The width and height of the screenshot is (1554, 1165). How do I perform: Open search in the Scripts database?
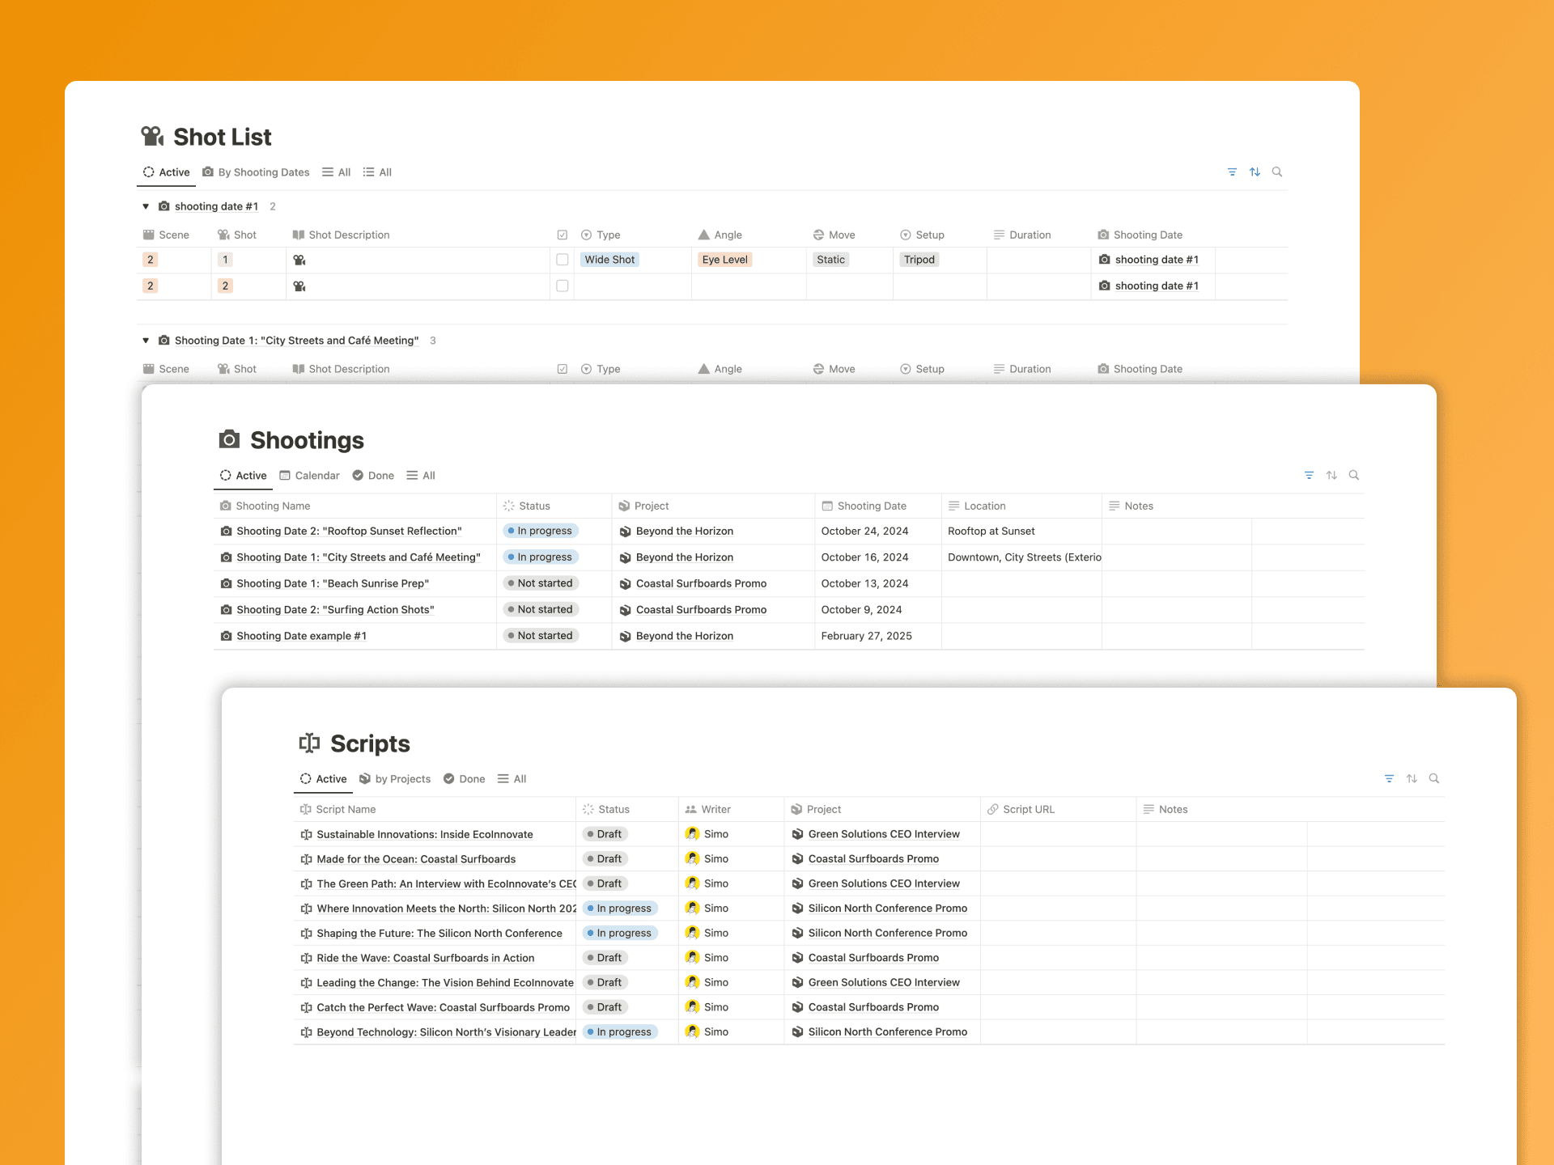[1434, 779]
